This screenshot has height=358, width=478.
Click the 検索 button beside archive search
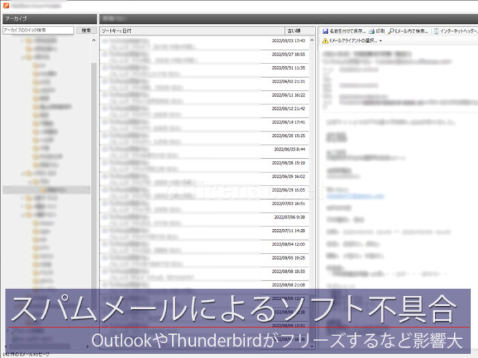tap(86, 31)
